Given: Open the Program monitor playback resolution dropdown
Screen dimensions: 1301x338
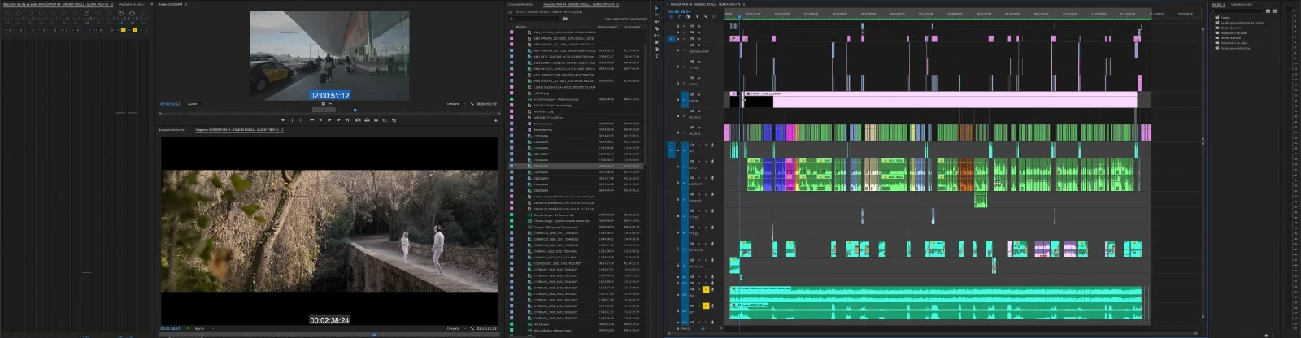Looking at the screenshot, I should (454, 329).
